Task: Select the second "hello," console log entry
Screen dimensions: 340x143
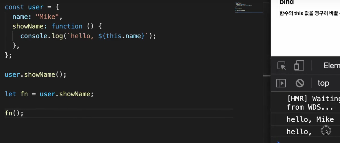Action: [x=299, y=131]
